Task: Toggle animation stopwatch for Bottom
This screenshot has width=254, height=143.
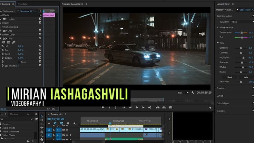Action: tap(3, 58)
